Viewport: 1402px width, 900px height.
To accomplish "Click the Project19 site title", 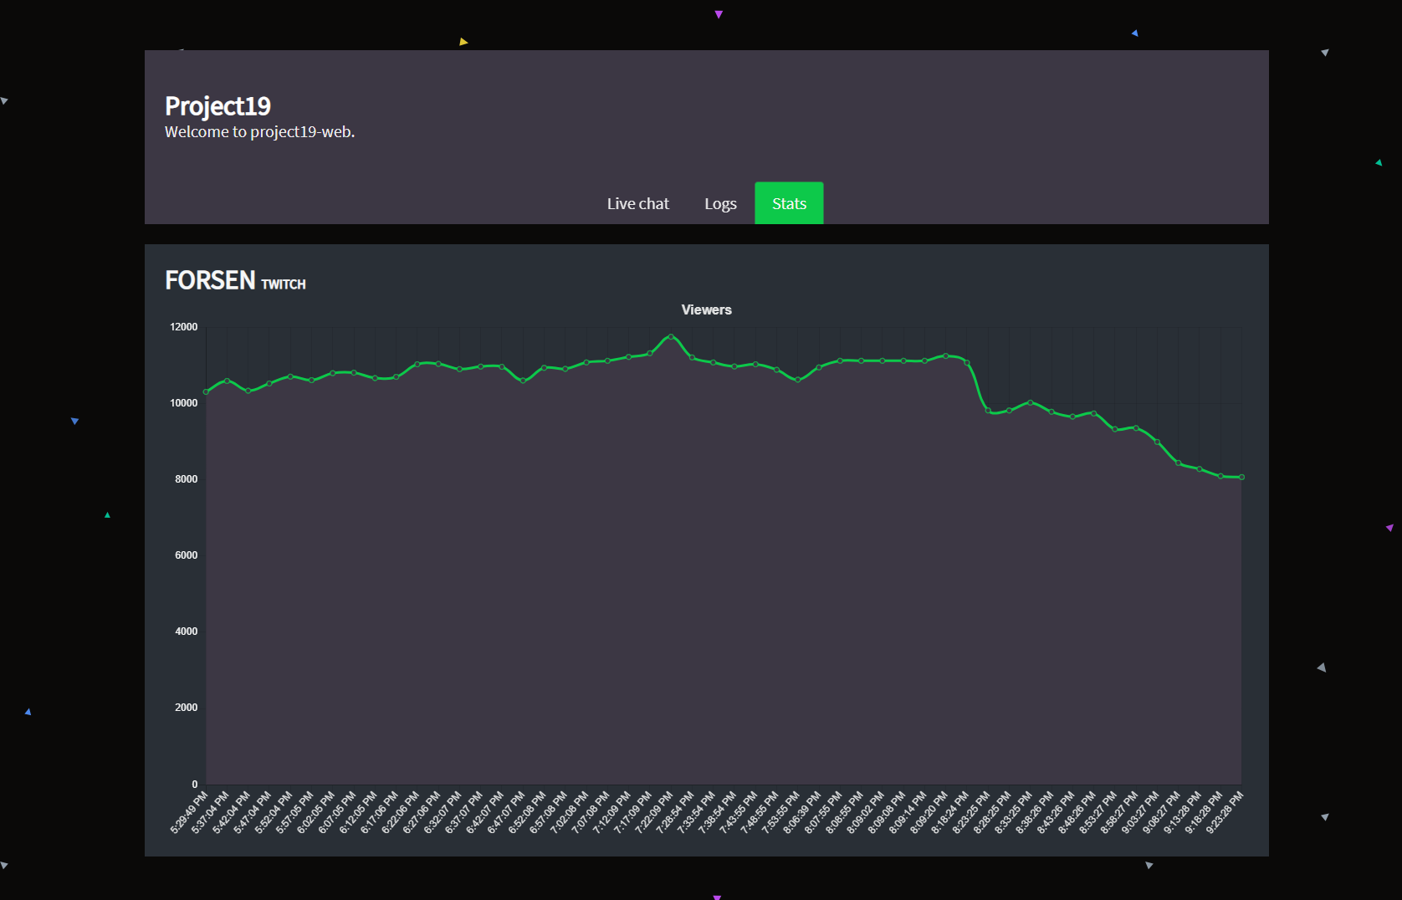I will point(217,105).
